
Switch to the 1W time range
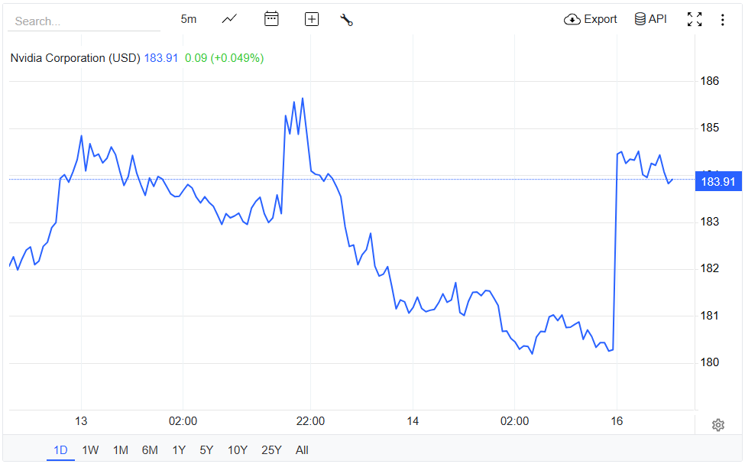pyautogui.click(x=90, y=450)
